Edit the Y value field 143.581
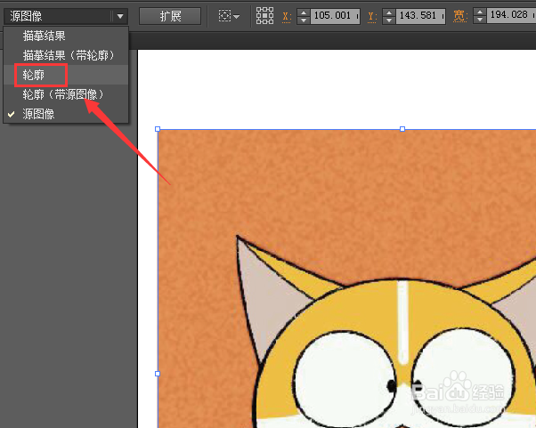The height and width of the screenshot is (428, 536). click(420, 16)
